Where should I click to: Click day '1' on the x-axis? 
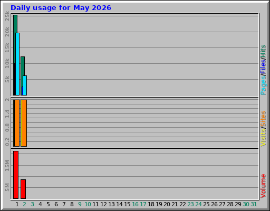pyautogui.click(x=17, y=204)
